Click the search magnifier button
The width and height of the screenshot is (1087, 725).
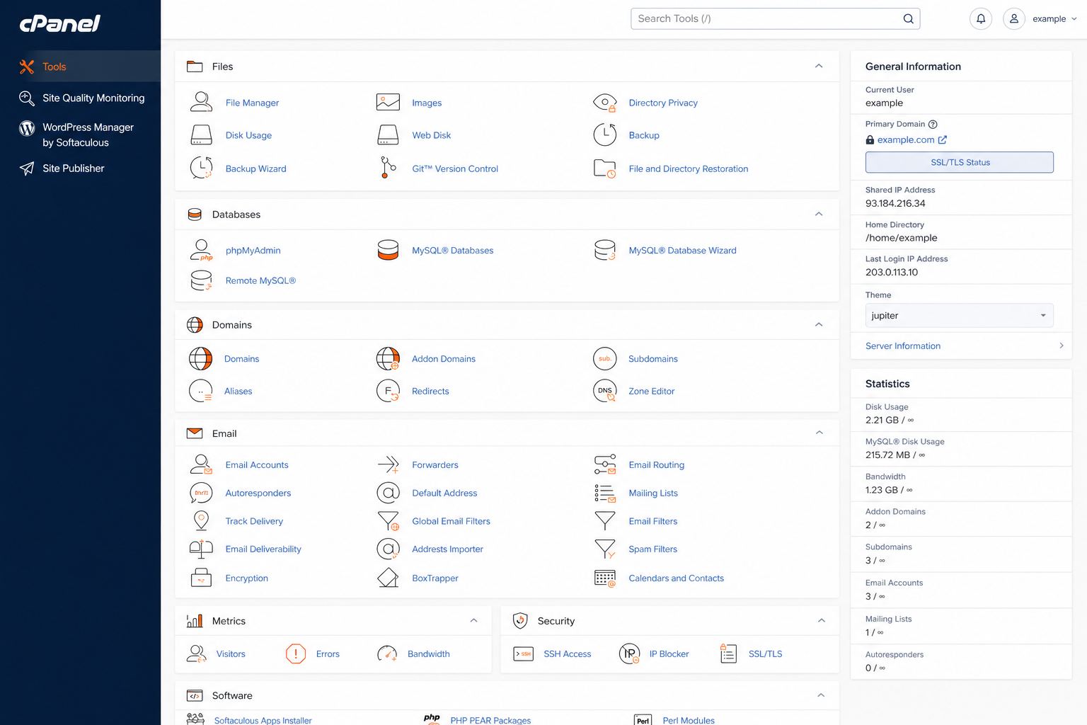tap(908, 18)
